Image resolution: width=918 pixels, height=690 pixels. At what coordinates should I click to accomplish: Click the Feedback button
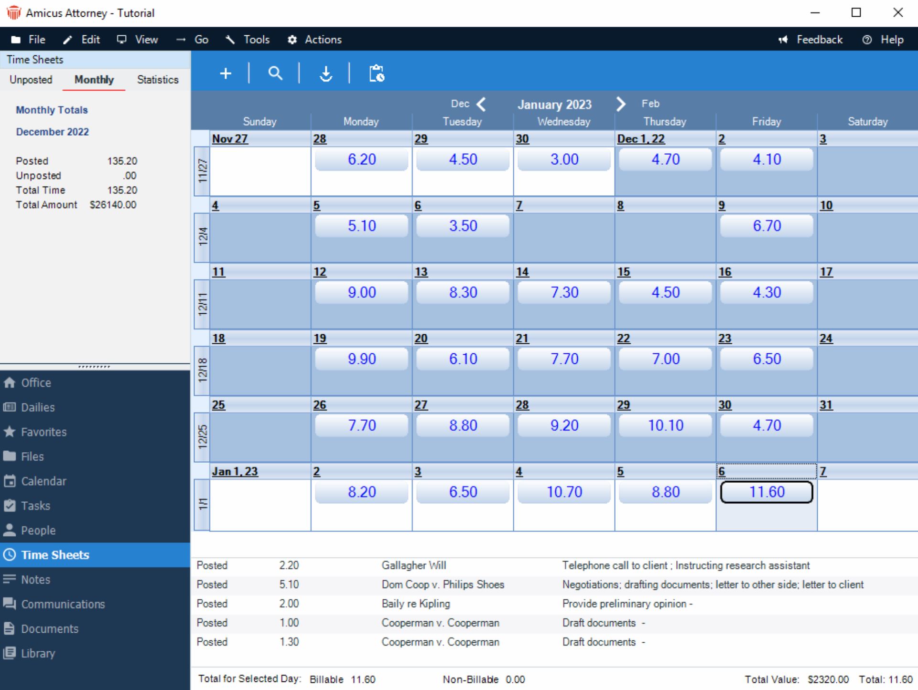810,40
